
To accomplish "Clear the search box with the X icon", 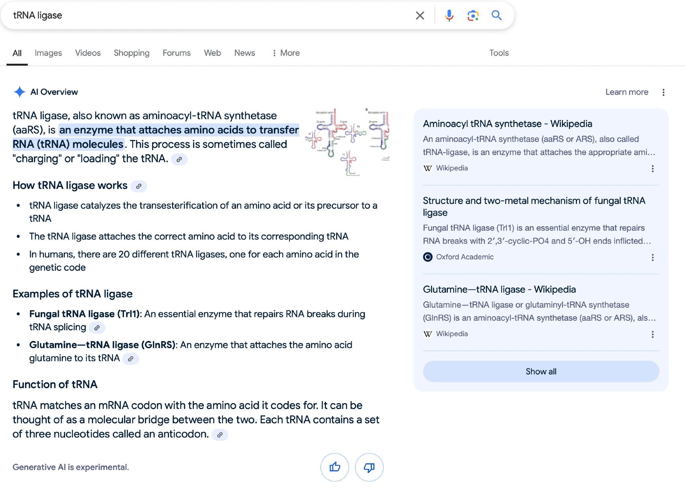I will point(420,15).
